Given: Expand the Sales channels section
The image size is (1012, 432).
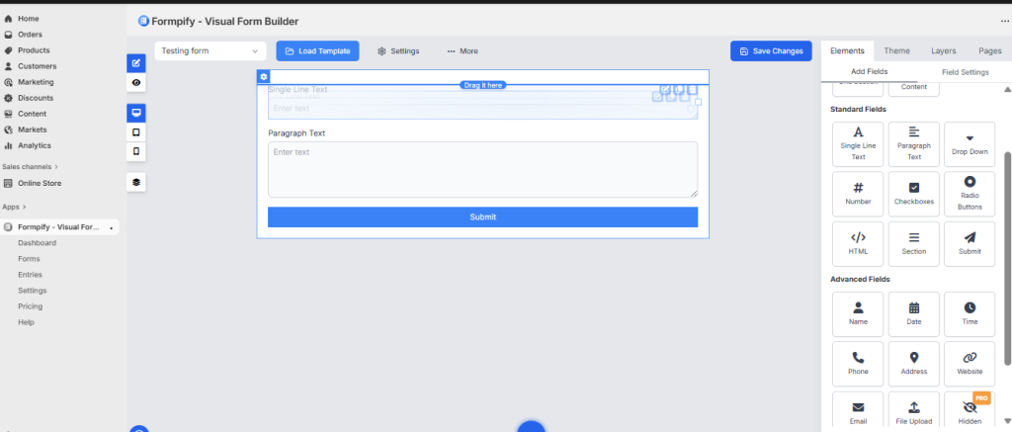Looking at the screenshot, I should (x=30, y=167).
